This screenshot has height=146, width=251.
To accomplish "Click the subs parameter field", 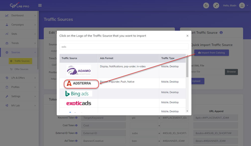I will (144, 133).
